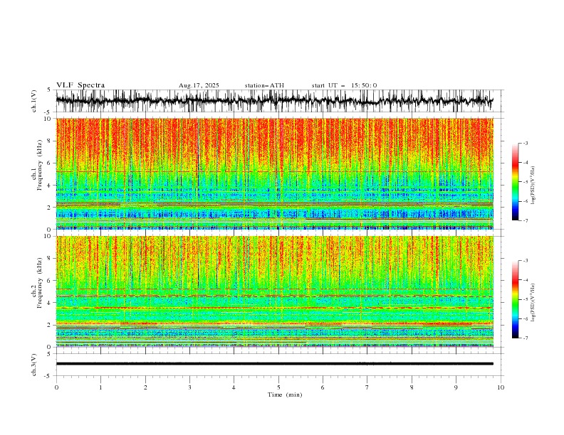
Task: Click the ch.1 spectrogram panel
Action: (274, 173)
